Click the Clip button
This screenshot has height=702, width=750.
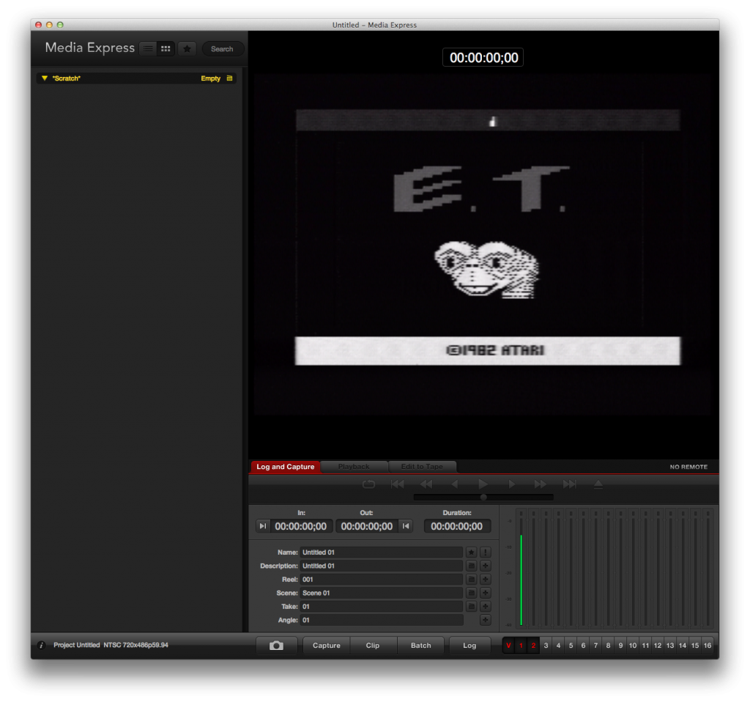373,646
